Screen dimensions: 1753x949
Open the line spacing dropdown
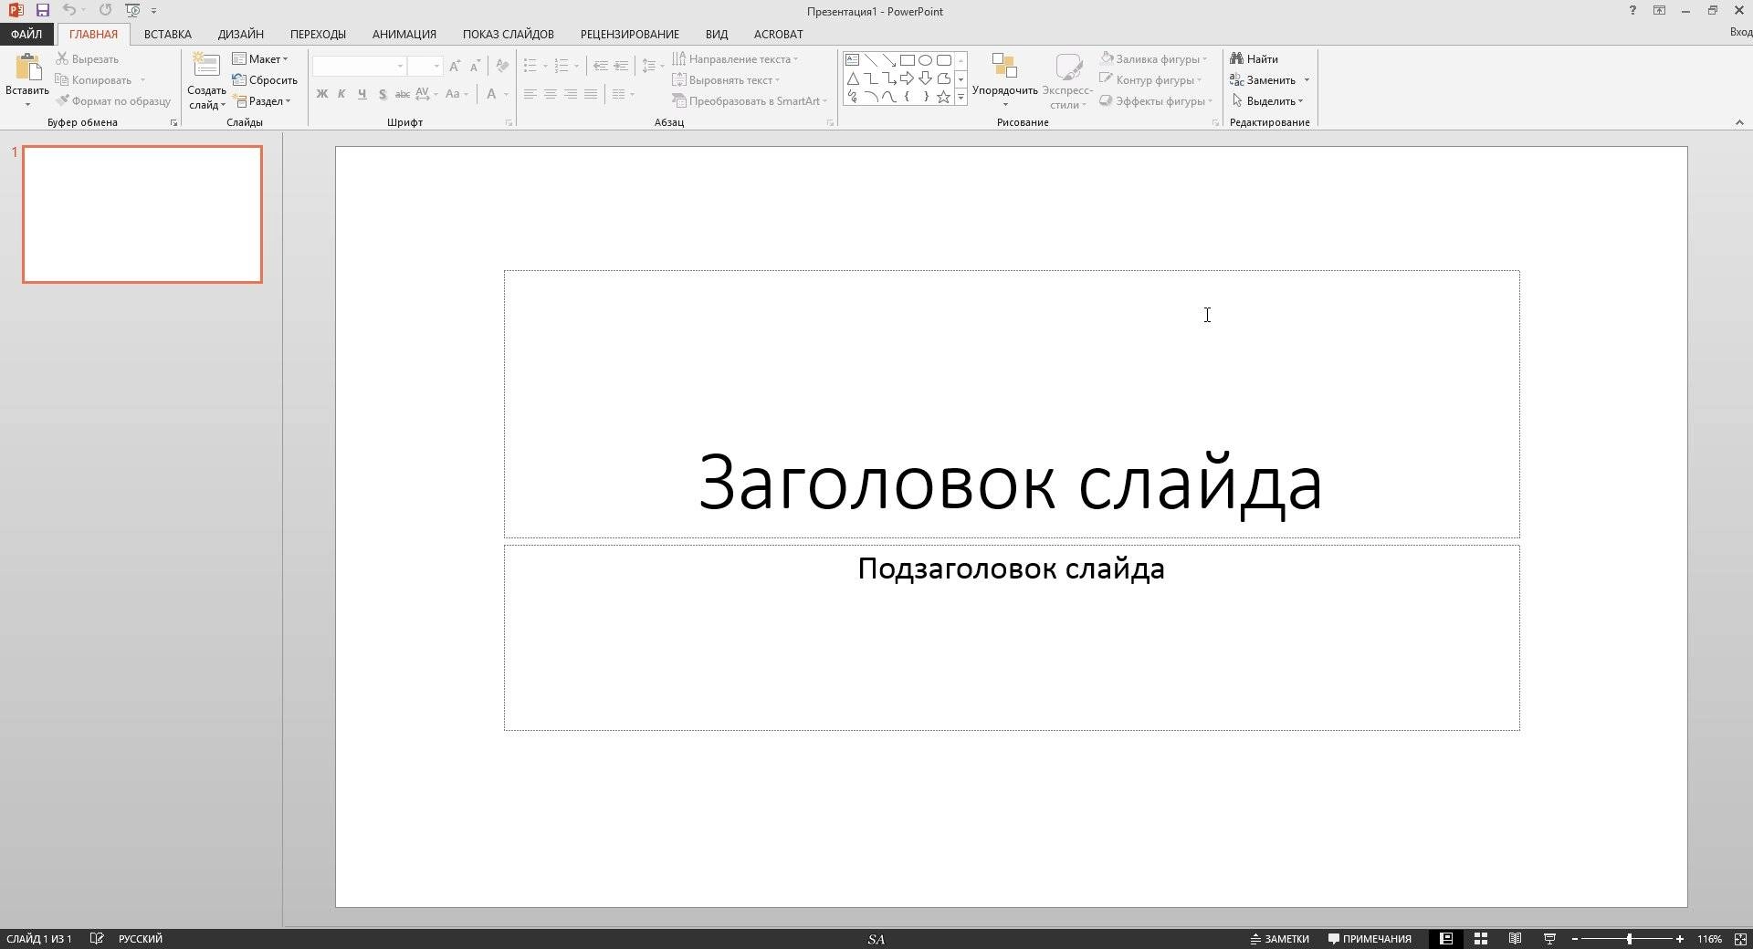point(652,66)
